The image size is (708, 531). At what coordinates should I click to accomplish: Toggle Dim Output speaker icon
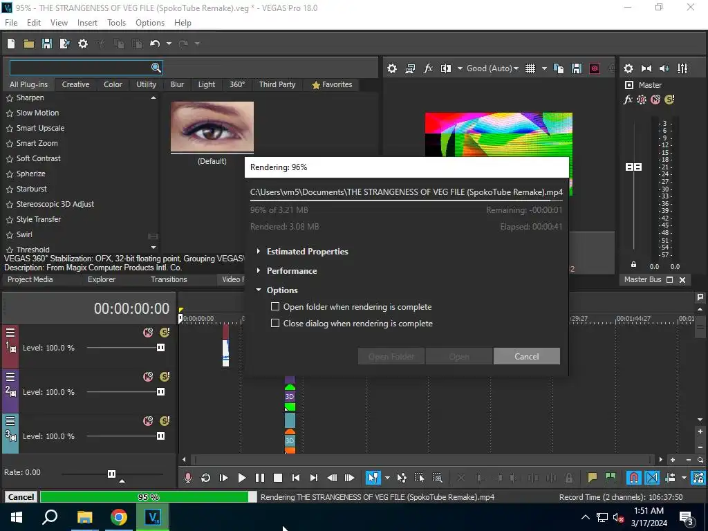(x=664, y=68)
